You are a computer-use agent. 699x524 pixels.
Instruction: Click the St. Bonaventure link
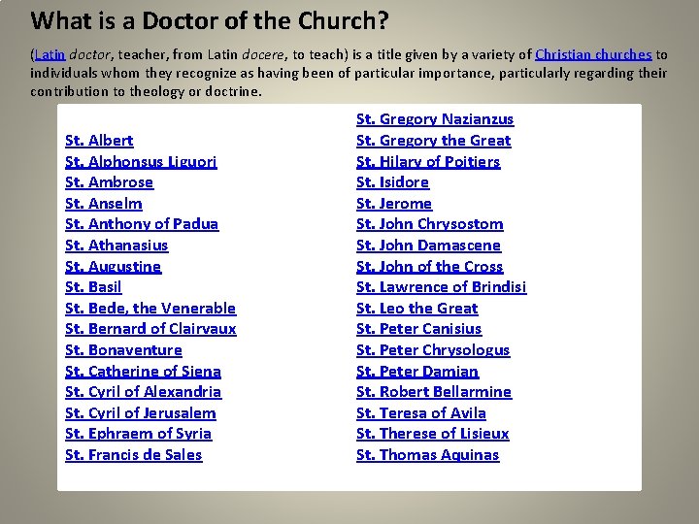coord(123,350)
